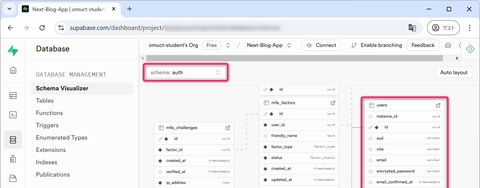This screenshot has height=188, width=480.
Task: Click the horizontal scrollbar right arrow
Action: 457,58
